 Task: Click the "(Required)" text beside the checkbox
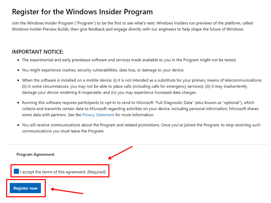(97, 172)
